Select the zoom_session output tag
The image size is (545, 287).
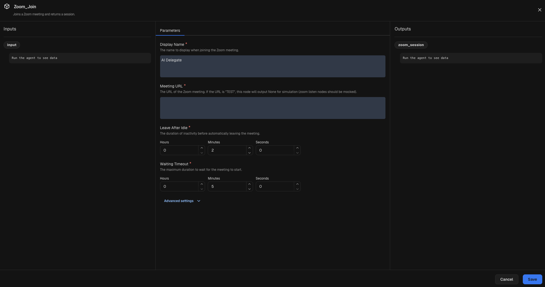[411, 45]
